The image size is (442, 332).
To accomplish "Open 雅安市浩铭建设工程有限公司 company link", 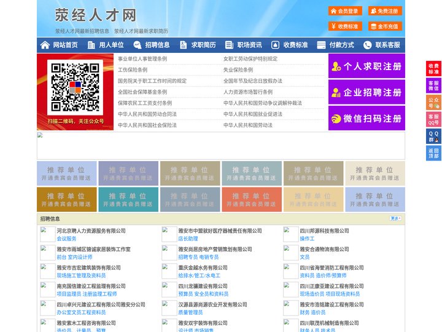I will coord(331,304).
